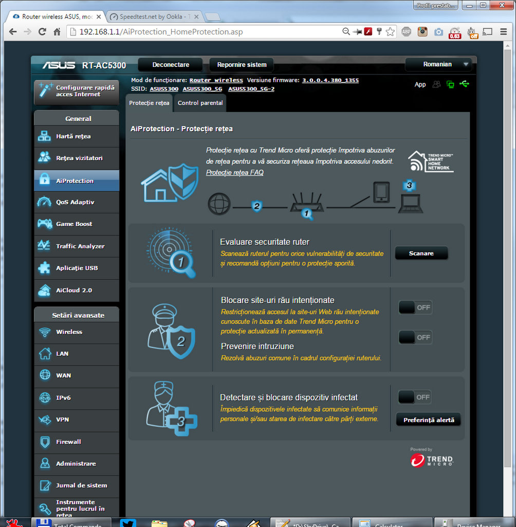
Task: Open Instrumente pentru lucrul în rețea menu
Action: (77, 508)
